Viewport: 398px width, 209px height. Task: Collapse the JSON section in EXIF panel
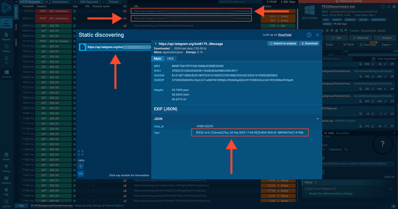[318, 119]
